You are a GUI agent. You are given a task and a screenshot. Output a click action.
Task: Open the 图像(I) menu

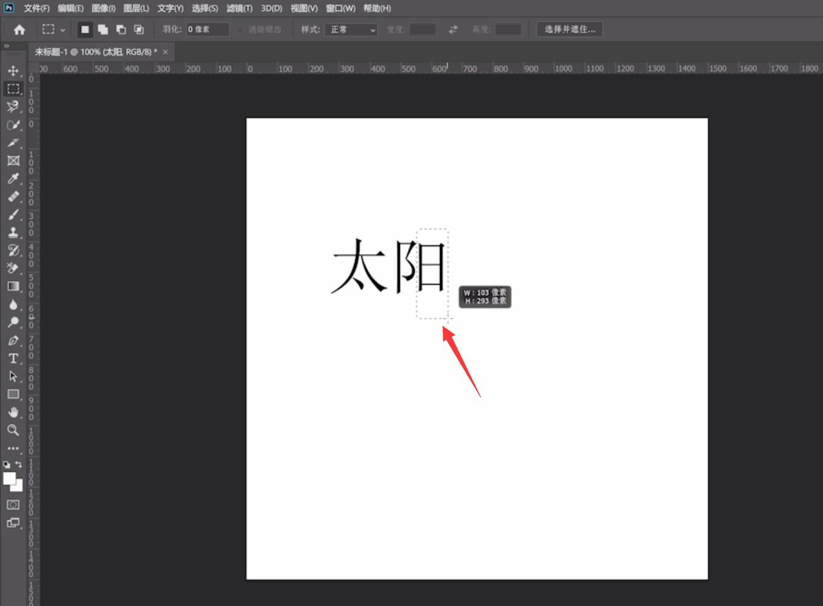(103, 8)
